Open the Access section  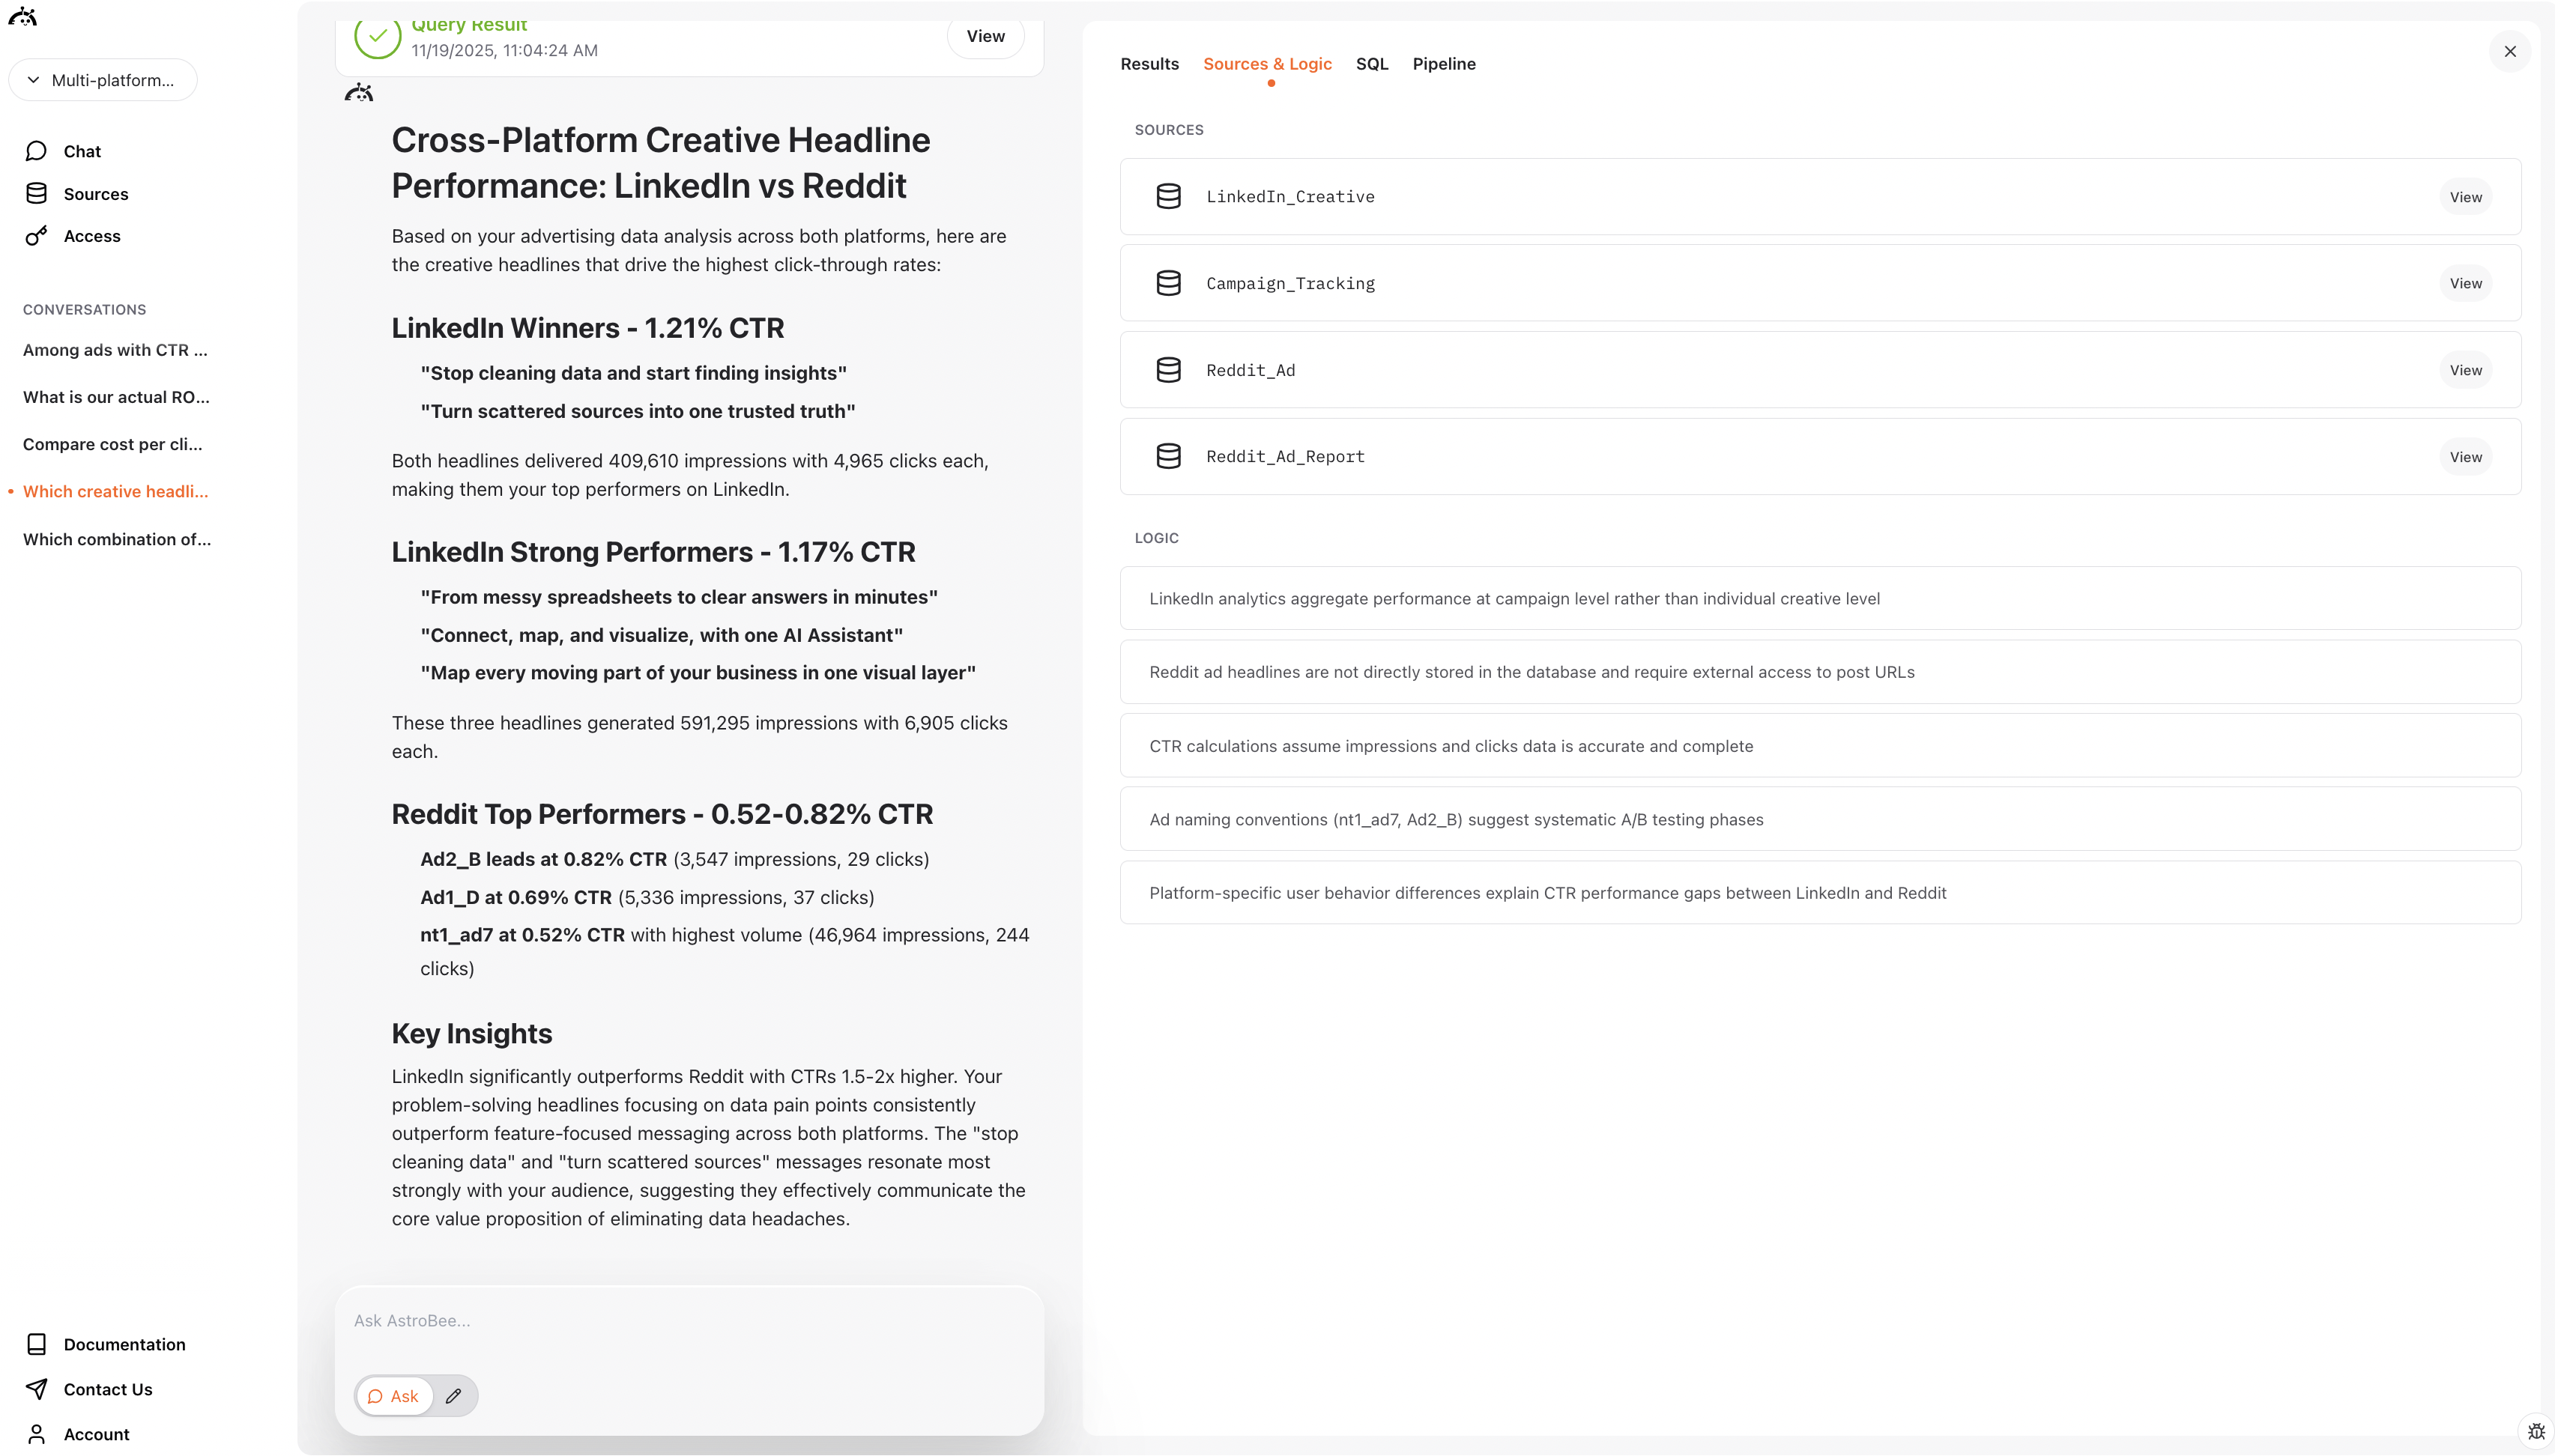point(92,236)
